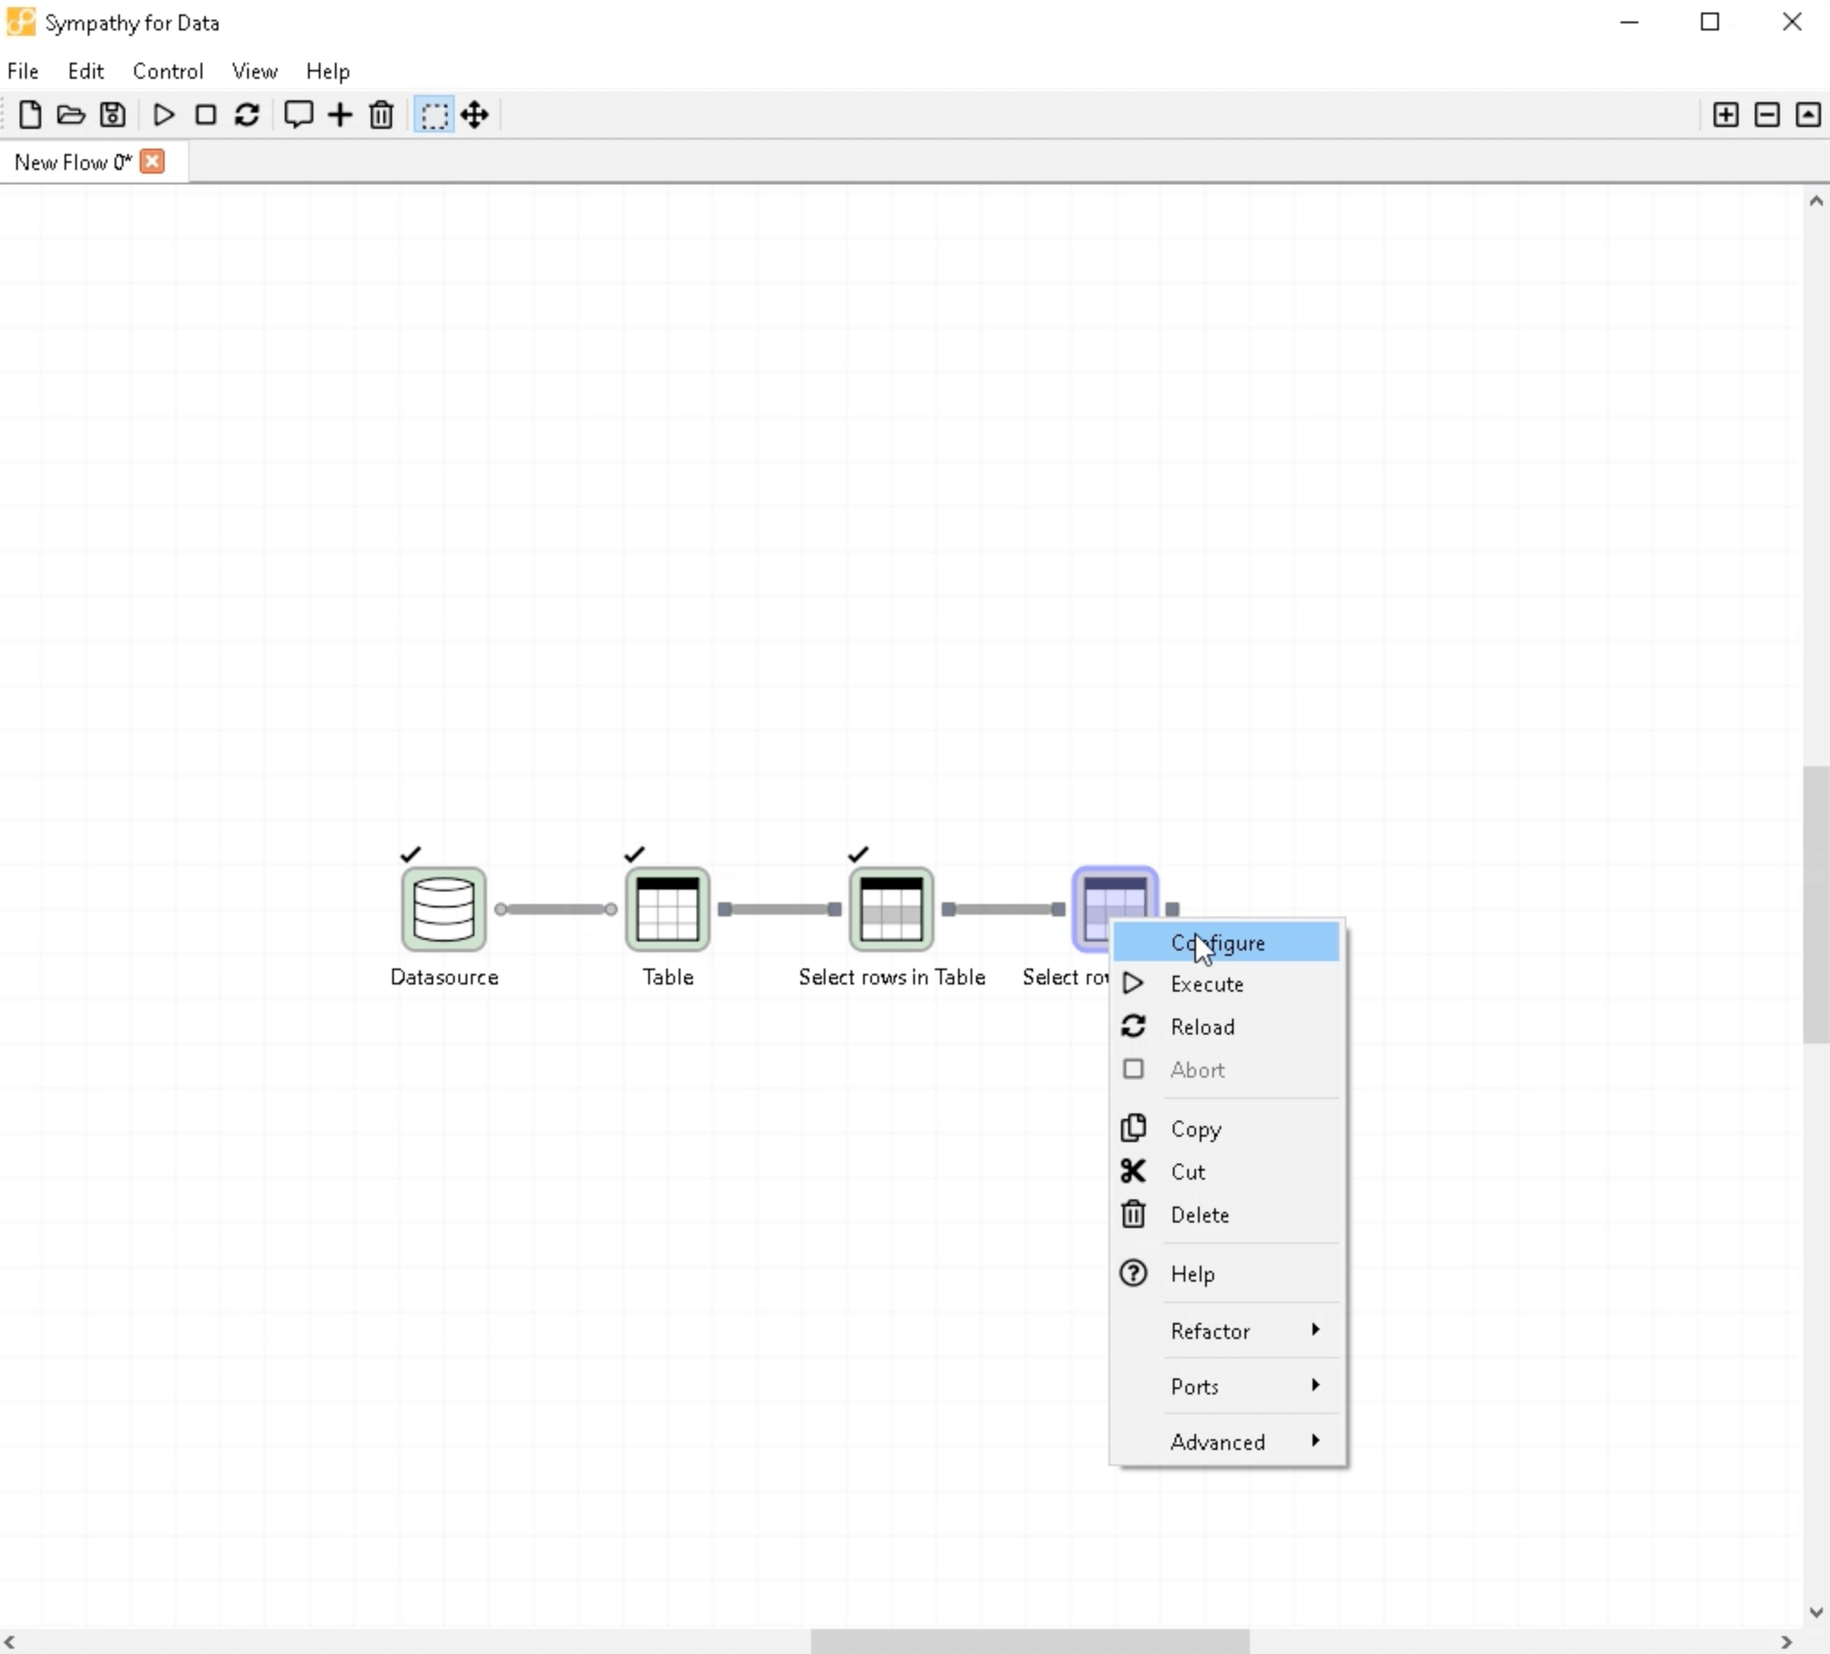Viewport: 1830px width, 1654px height.
Task: Choose Cut in the context menu
Action: (x=1227, y=1172)
